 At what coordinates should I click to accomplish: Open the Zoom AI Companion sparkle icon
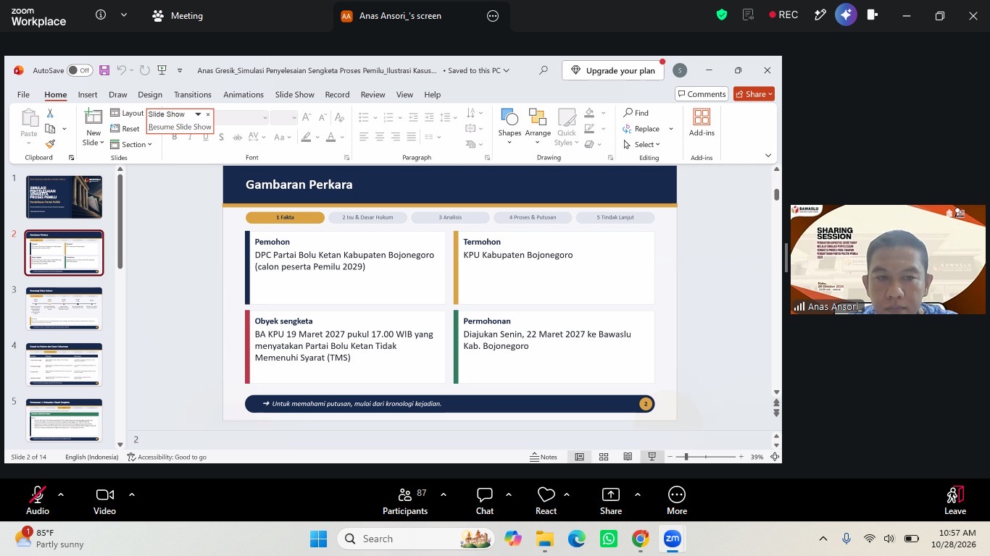846,15
